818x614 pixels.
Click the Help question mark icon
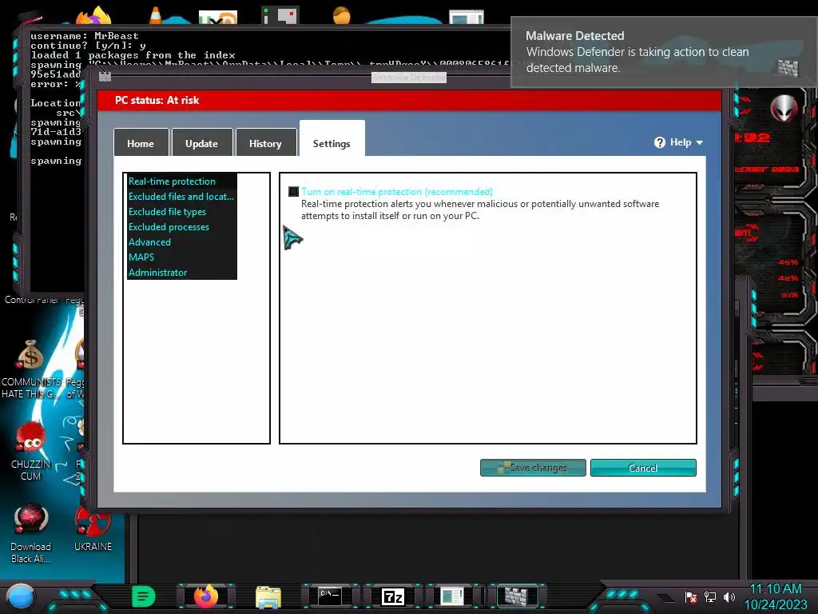(x=660, y=142)
